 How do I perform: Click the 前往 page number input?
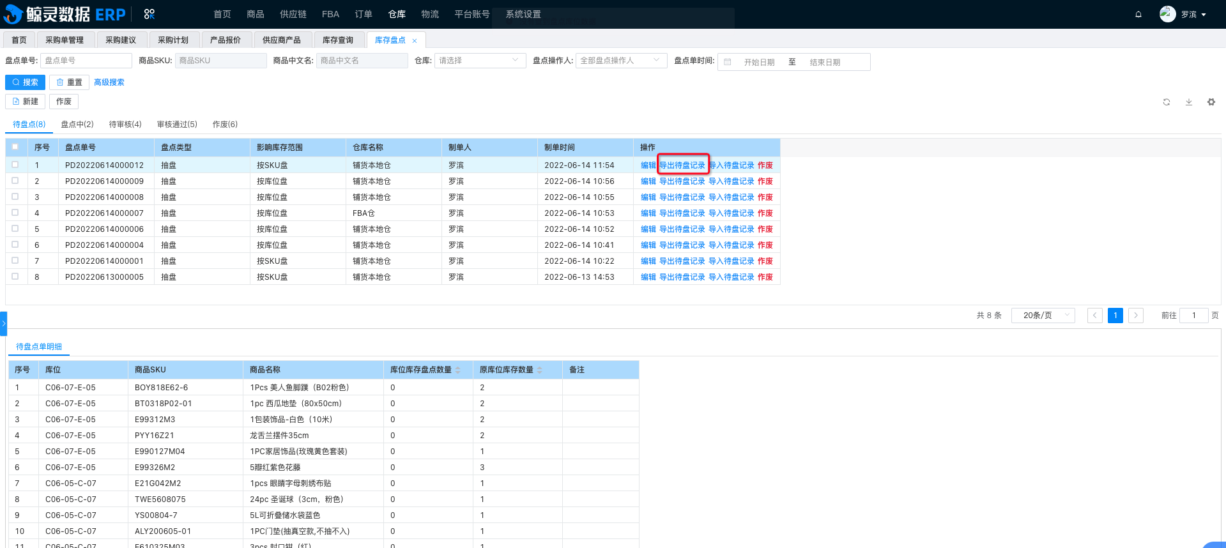coord(1193,316)
